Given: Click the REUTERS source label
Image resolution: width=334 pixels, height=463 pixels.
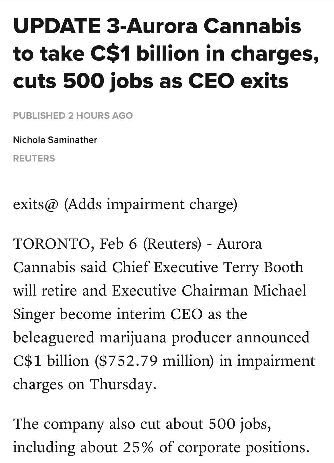Looking at the screenshot, I should coord(34,158).
